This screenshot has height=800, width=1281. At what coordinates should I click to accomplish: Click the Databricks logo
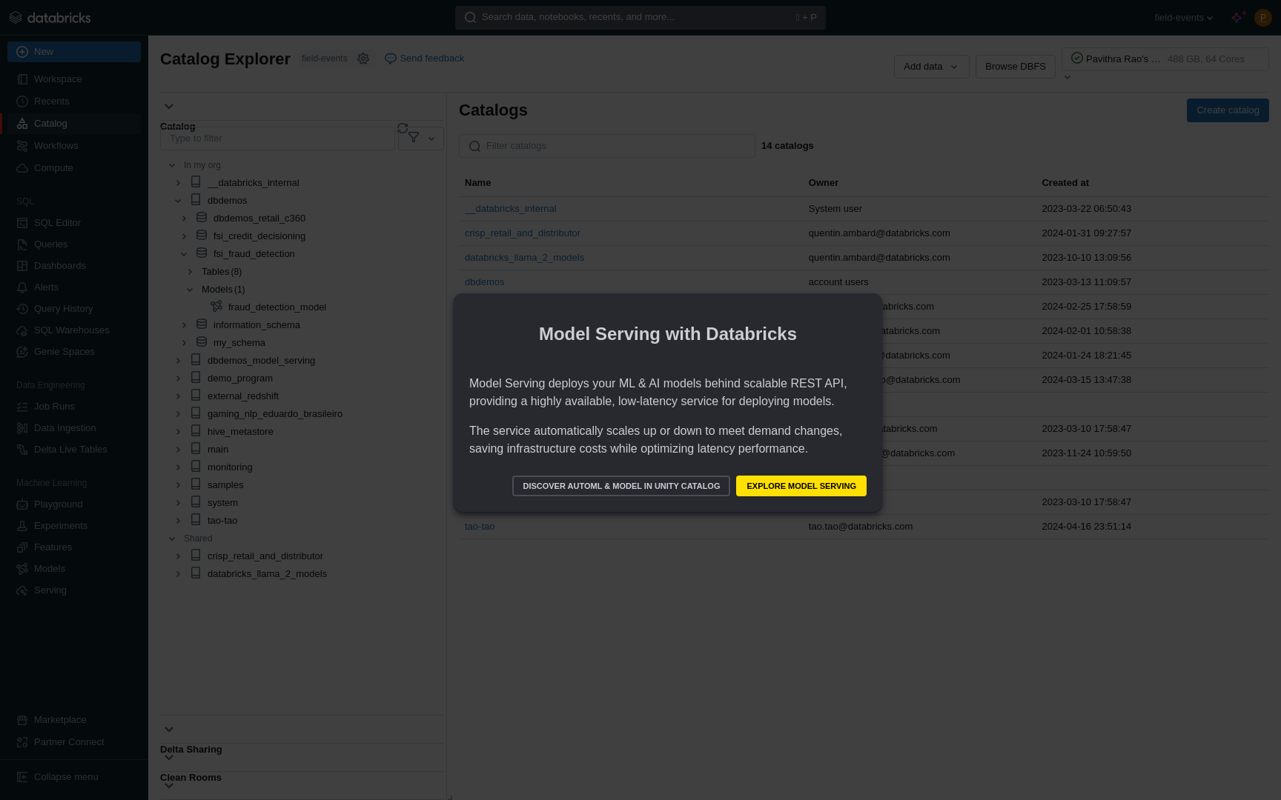pyautogui.click(x=50, y=17)
